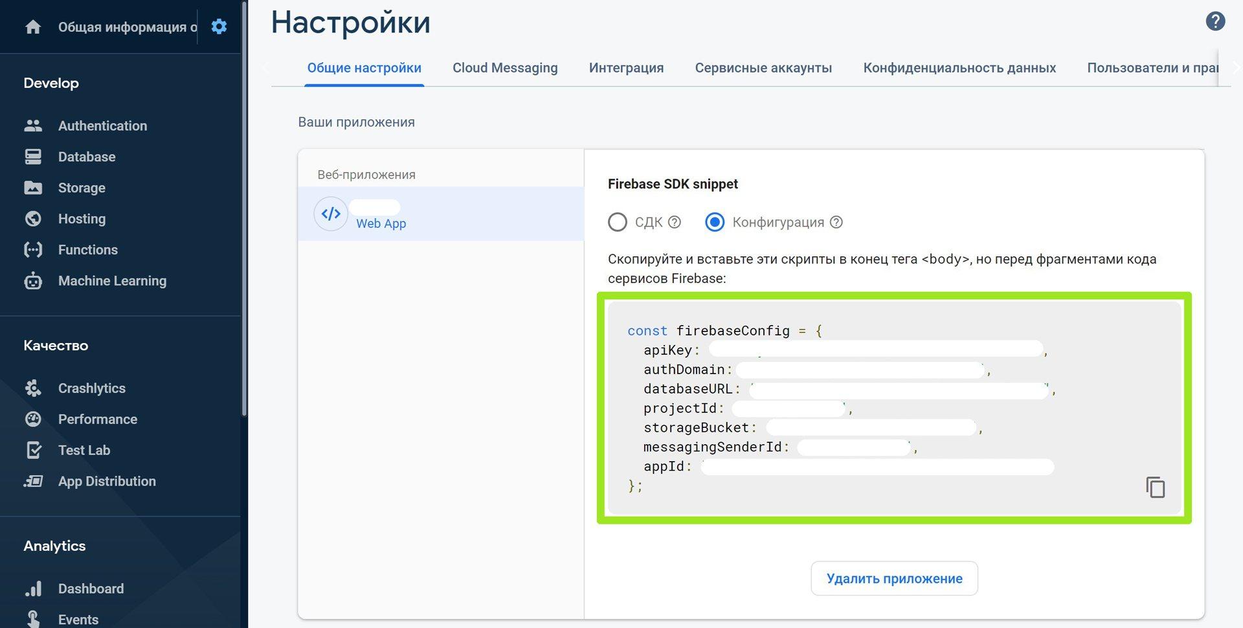
Task: Go to Hosting section
Action: pos(82,219)
